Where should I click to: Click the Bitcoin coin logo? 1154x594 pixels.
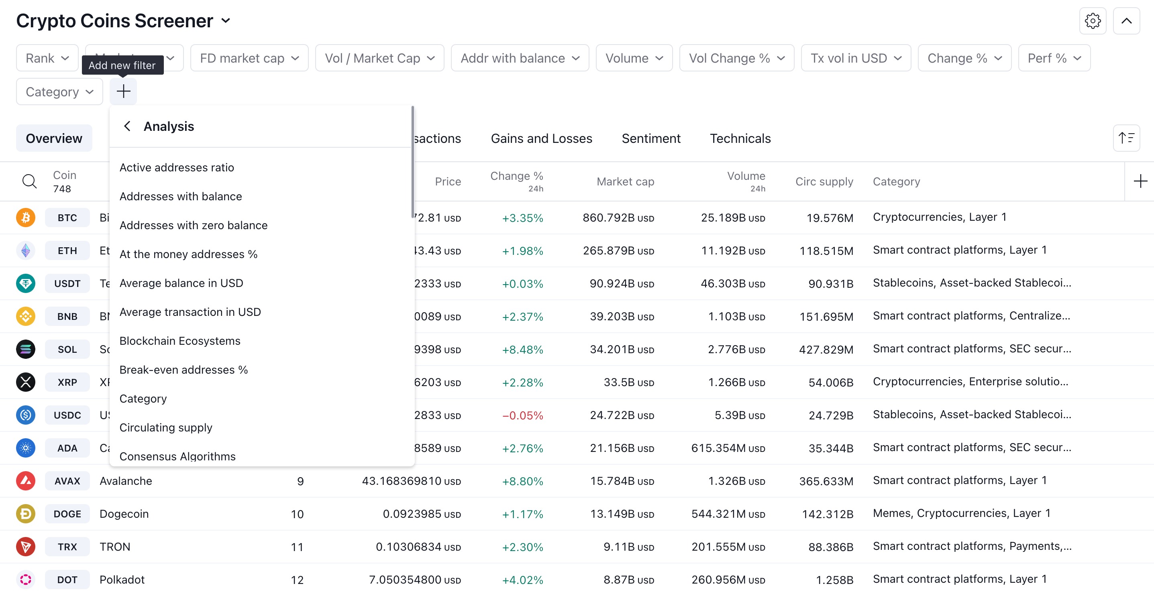click(26, 218)
